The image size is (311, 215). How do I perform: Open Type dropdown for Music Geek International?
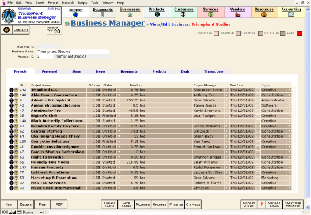289,188
